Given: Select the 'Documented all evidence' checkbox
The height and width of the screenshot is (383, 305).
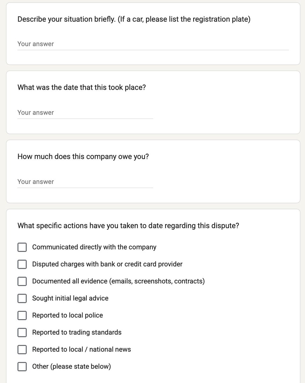Looking at the screenshot, I should 22,281.
